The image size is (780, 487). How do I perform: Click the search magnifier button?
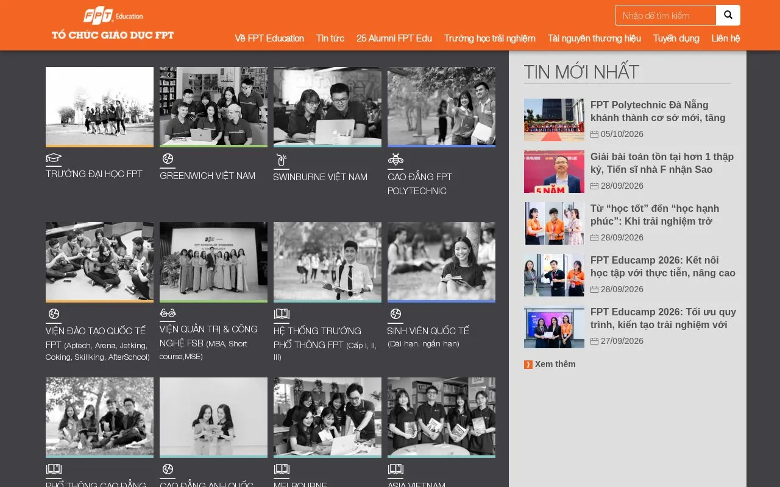(x=728, y=15)
